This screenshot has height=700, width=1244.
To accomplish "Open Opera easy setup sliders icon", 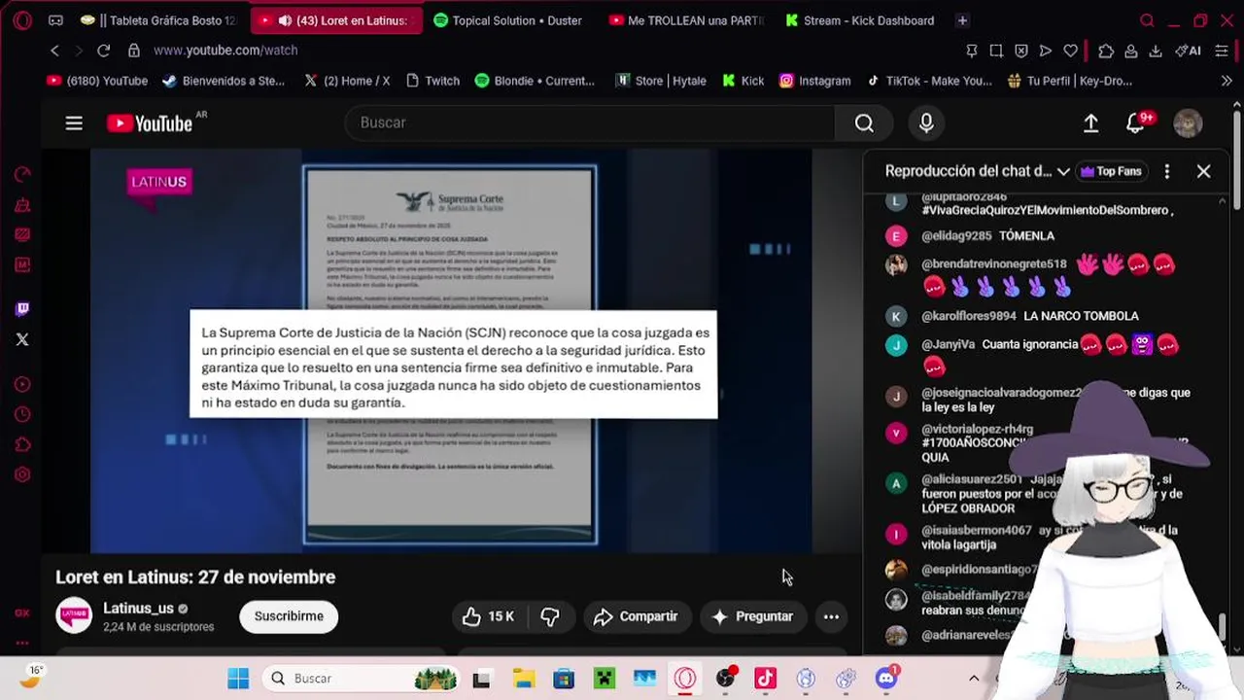I will pos(1222,51).
